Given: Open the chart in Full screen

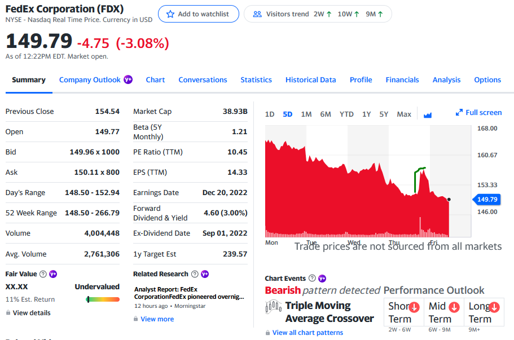Looking at the screenshot, I should (x=484, y=112).
